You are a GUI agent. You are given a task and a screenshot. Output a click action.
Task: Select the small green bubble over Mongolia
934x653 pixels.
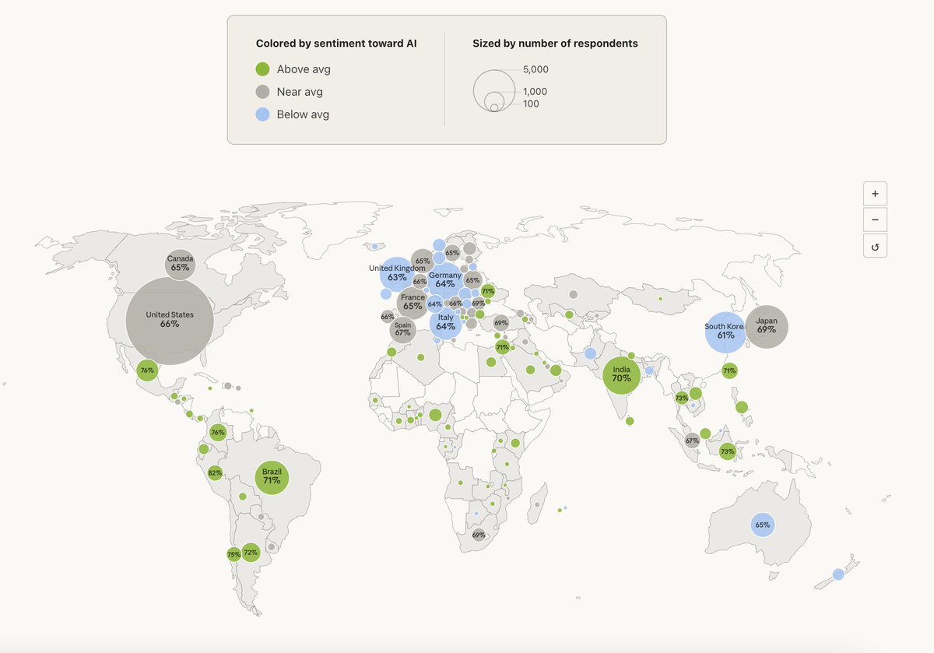(660, 298)
